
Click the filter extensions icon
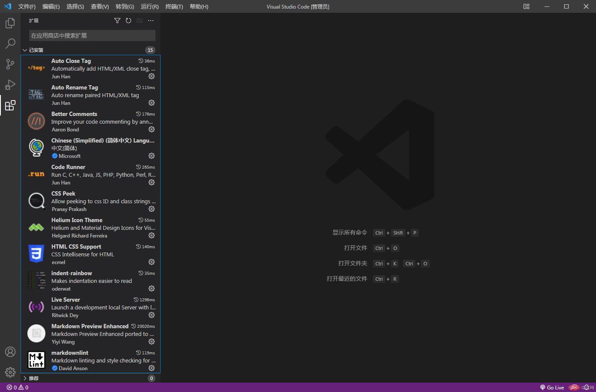[x=117, y=21]
